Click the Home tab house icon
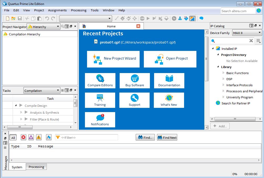Viewport: 264px width, 178px height. point(84,26)
